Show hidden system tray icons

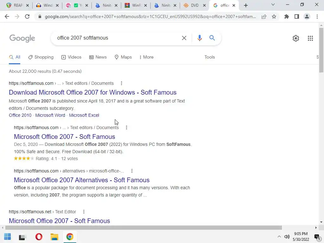point(279,237)
